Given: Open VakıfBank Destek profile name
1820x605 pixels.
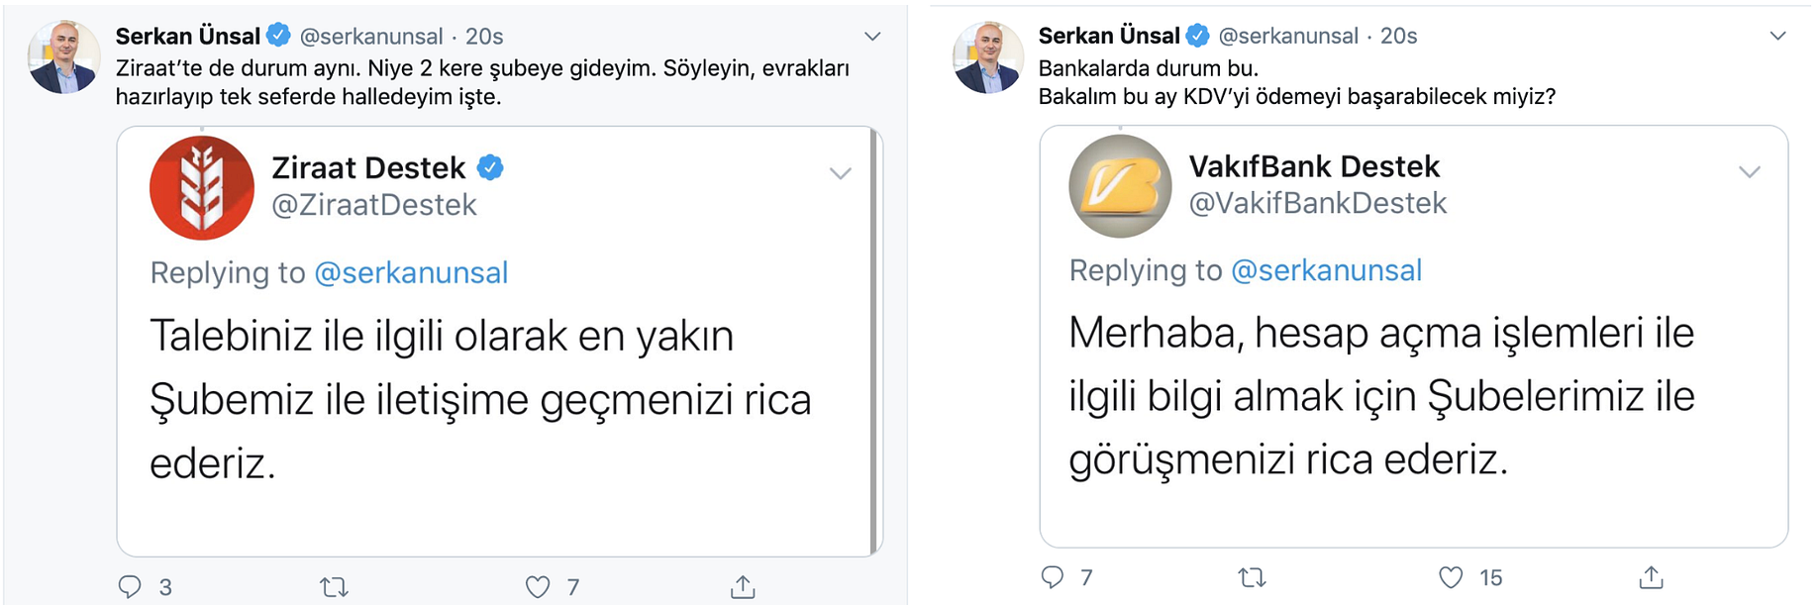Looking at the screenshot, I should pos(1314,166).
